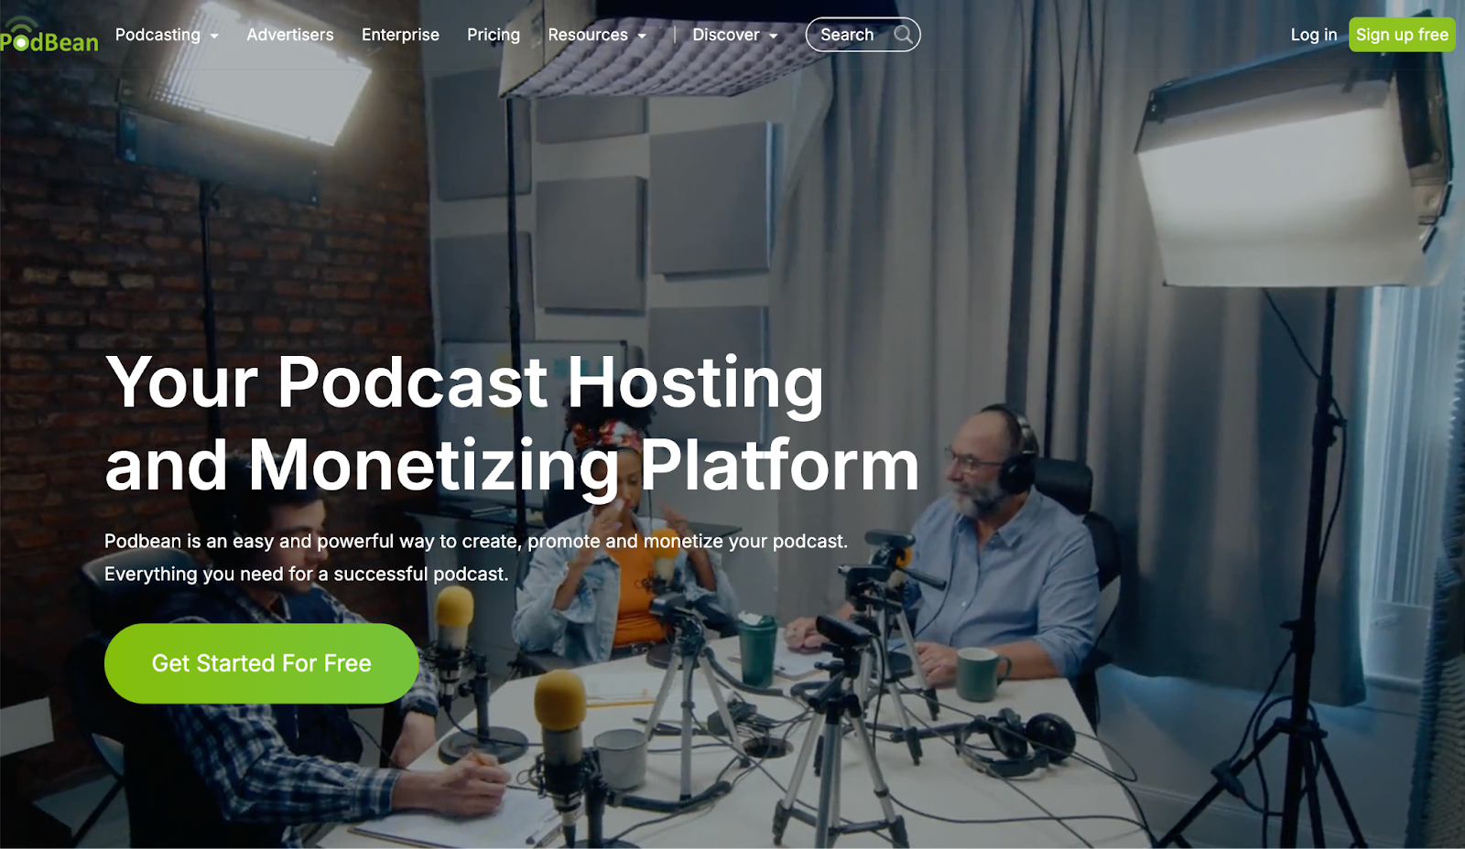Select the Advertisers menu item

(289, 35)
